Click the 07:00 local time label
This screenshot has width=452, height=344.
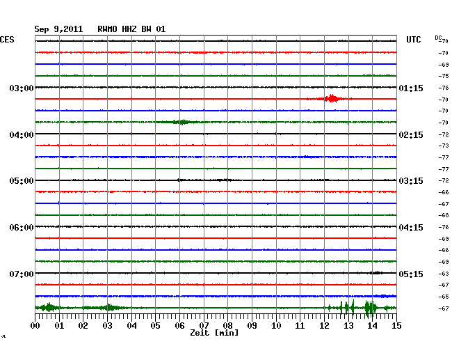click(22, 274)
